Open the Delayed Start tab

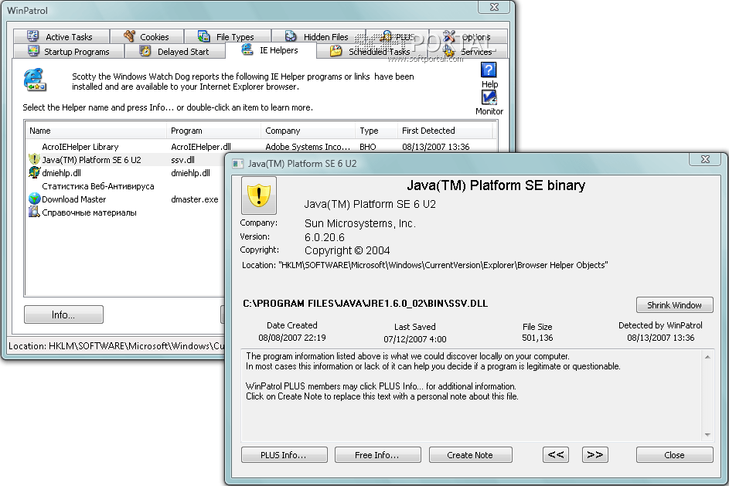coord(175,51)
